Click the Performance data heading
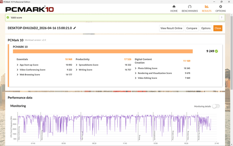Screen dimensions: 233x146 20,97
